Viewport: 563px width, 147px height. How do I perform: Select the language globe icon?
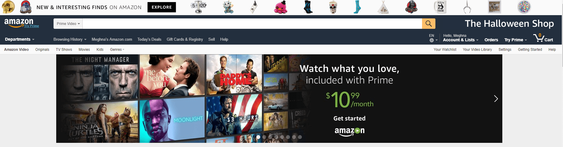pyautogui.click(x=432, y=40)
